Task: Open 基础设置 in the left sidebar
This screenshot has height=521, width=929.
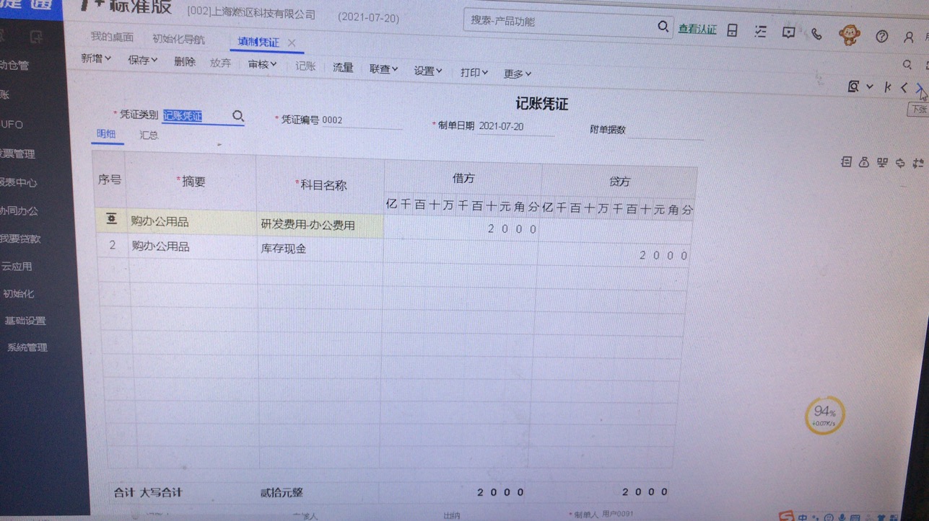Action: click(x=25, y=321)
